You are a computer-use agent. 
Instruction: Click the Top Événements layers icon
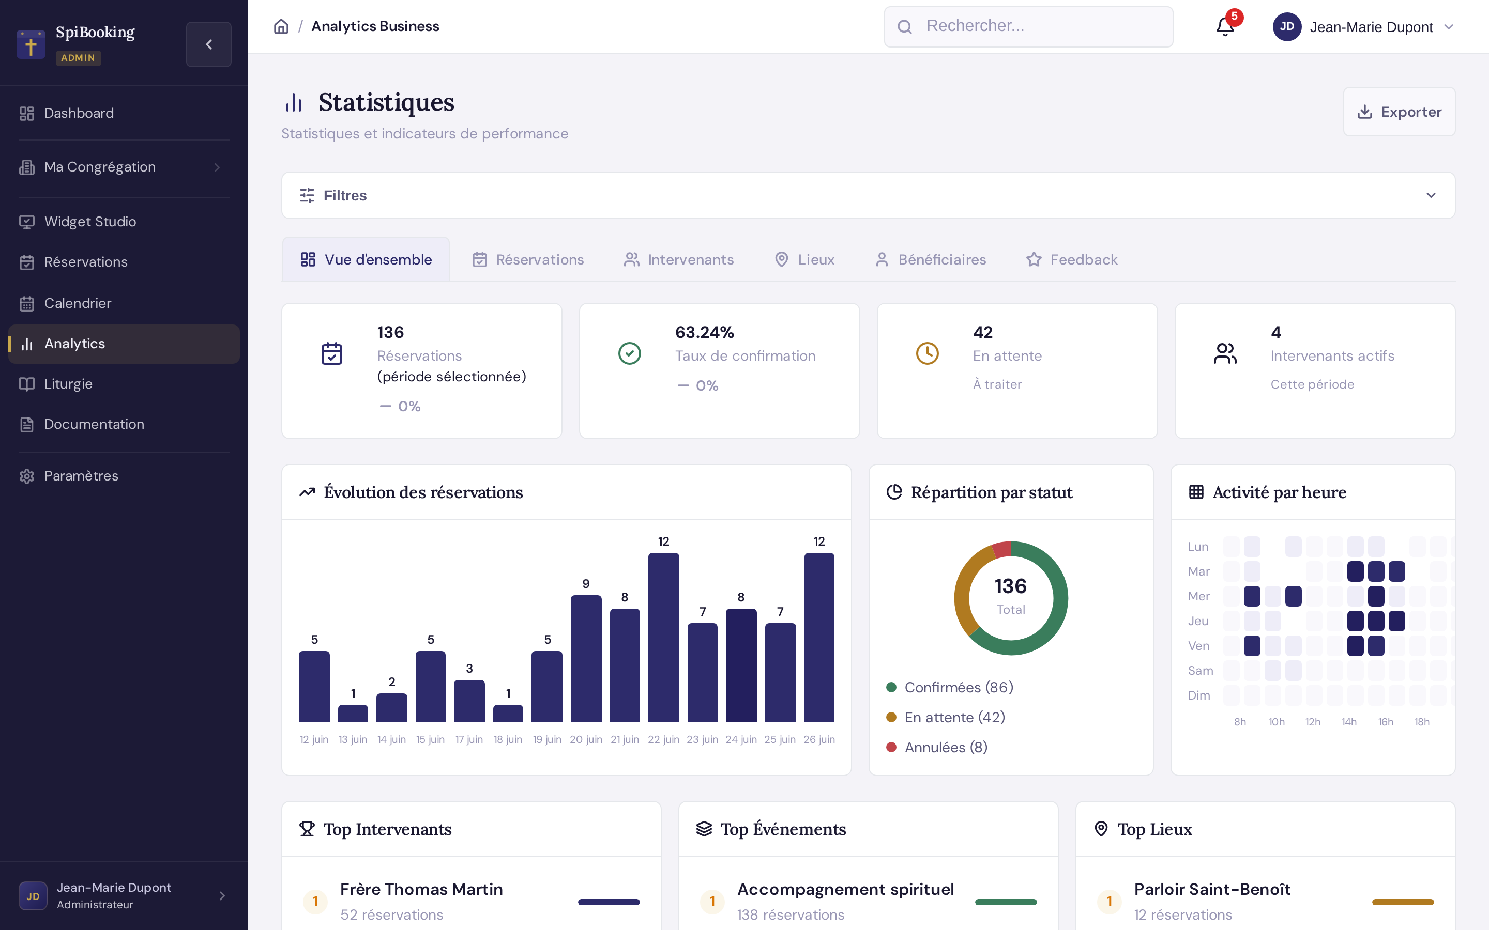pyautogui.click(x=704, y=829)
